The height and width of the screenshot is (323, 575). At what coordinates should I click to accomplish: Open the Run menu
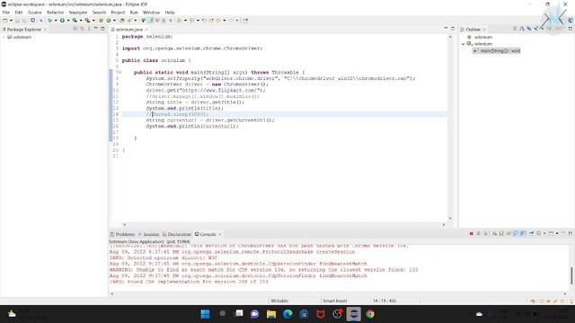pos(134,13)
